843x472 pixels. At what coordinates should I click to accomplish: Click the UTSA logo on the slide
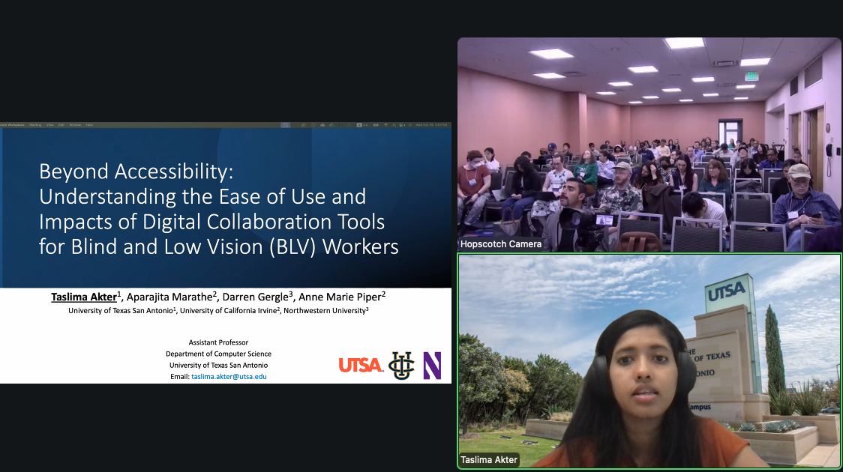[360, 365]
